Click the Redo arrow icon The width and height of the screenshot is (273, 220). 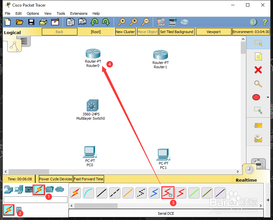tap(106, 22)
